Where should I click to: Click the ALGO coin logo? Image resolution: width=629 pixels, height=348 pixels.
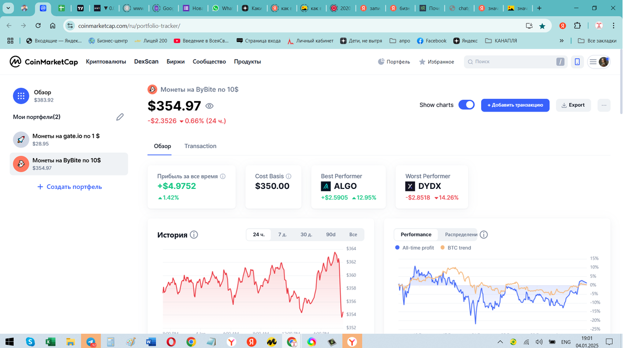click(326, 186)
